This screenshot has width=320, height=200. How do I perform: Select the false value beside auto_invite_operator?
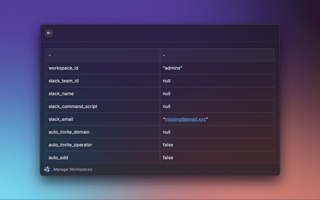click(x=167, y=145)
